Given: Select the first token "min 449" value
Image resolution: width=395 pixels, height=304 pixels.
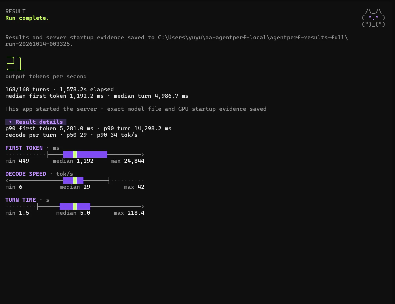Looking at the screenshot, I should click(x=17, y=161).
